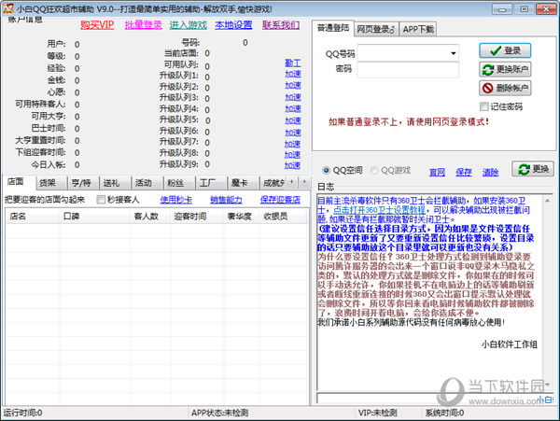Open the 本地设置 link
560x421 pixels.
(233, 24)
